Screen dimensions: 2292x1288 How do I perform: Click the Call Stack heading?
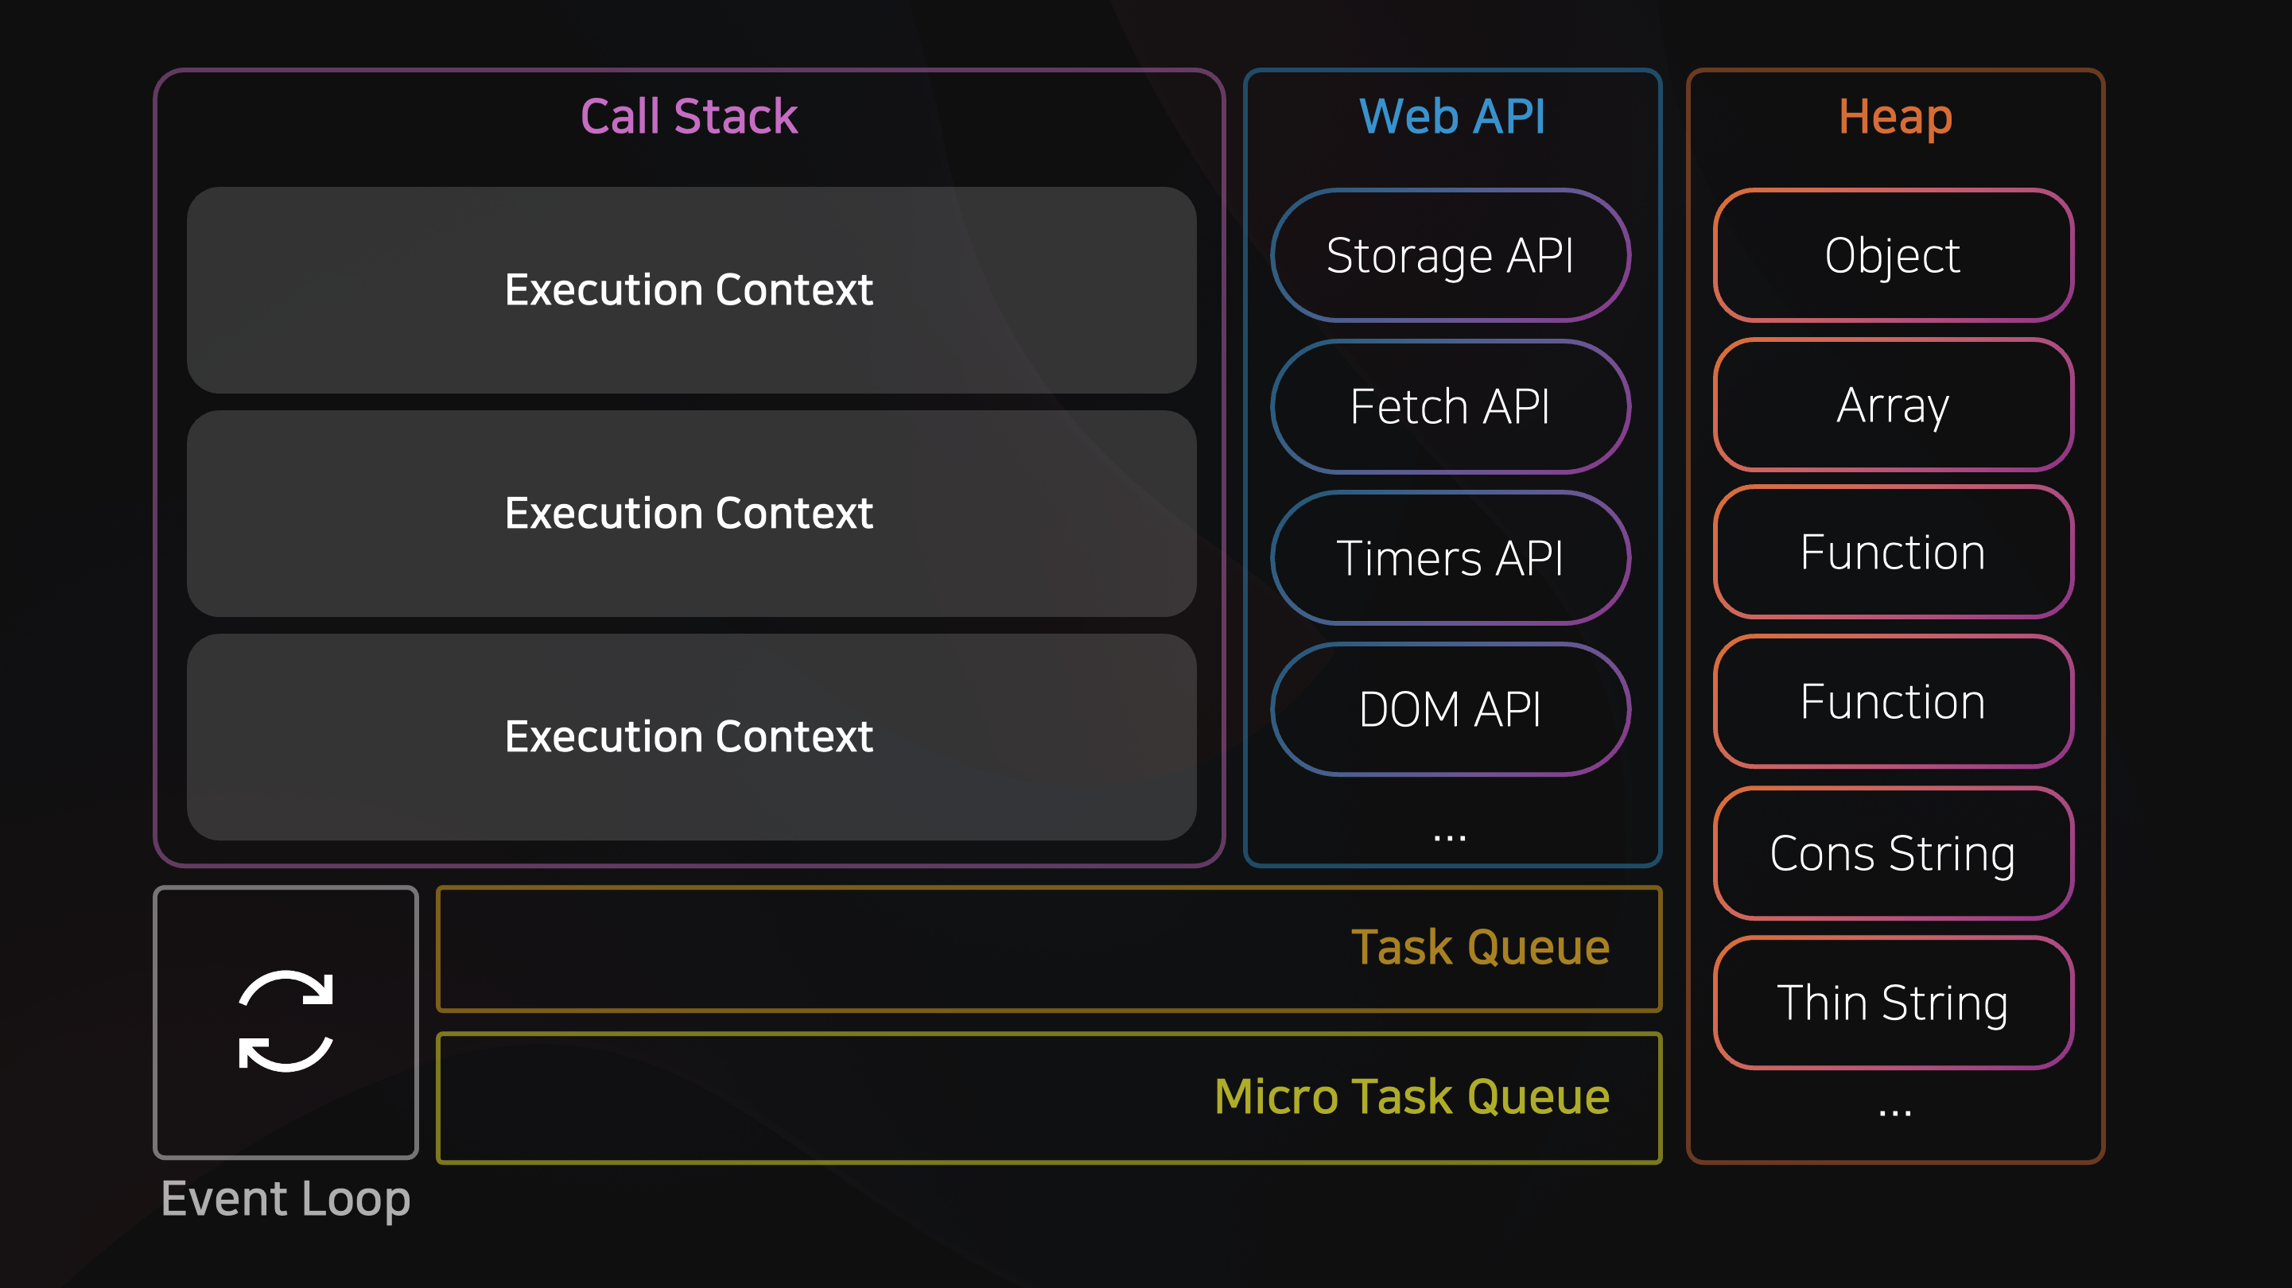[x=689, y=117]
